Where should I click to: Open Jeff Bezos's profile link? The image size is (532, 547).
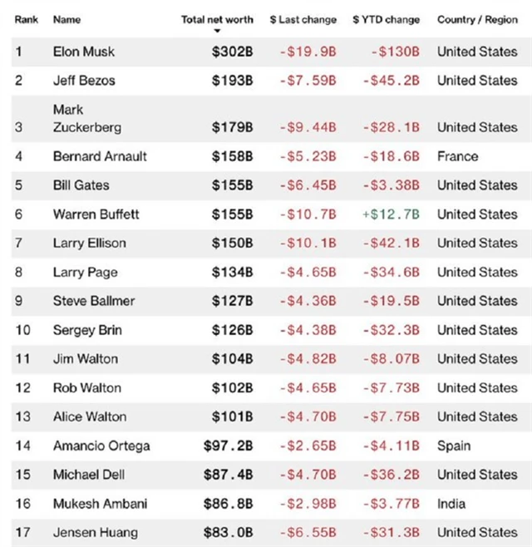pos(84,81)
